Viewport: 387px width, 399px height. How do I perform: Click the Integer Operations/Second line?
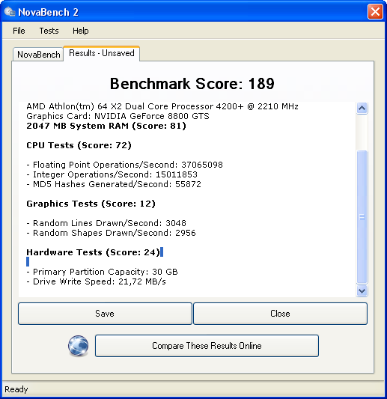pyautogui.click(x=112, y=174)
